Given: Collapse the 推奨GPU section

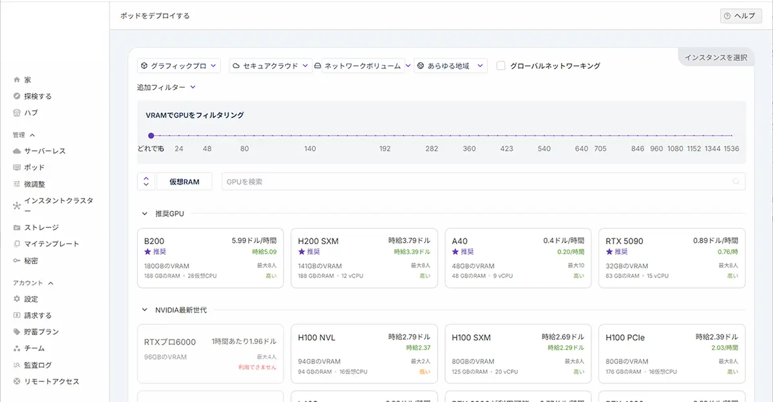Looking at the screenshot, I should point(144,213).
